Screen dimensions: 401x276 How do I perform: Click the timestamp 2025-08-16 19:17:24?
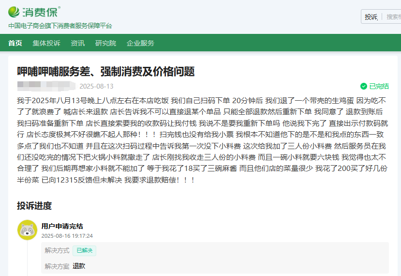pyautogui.click(x=67, y=236)
